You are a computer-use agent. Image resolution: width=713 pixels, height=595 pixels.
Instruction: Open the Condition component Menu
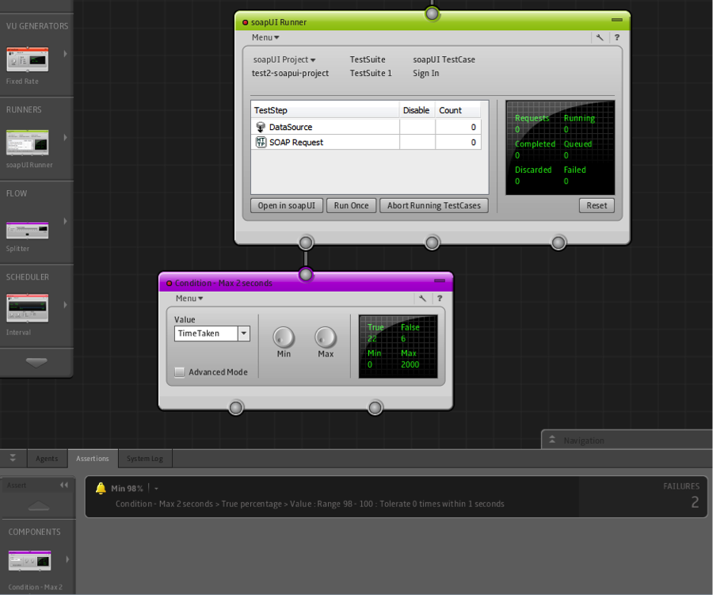[x=189, y=299]
